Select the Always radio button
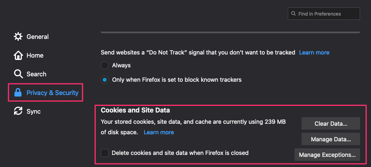The image size is (371, 167). (x=105, y=65)
